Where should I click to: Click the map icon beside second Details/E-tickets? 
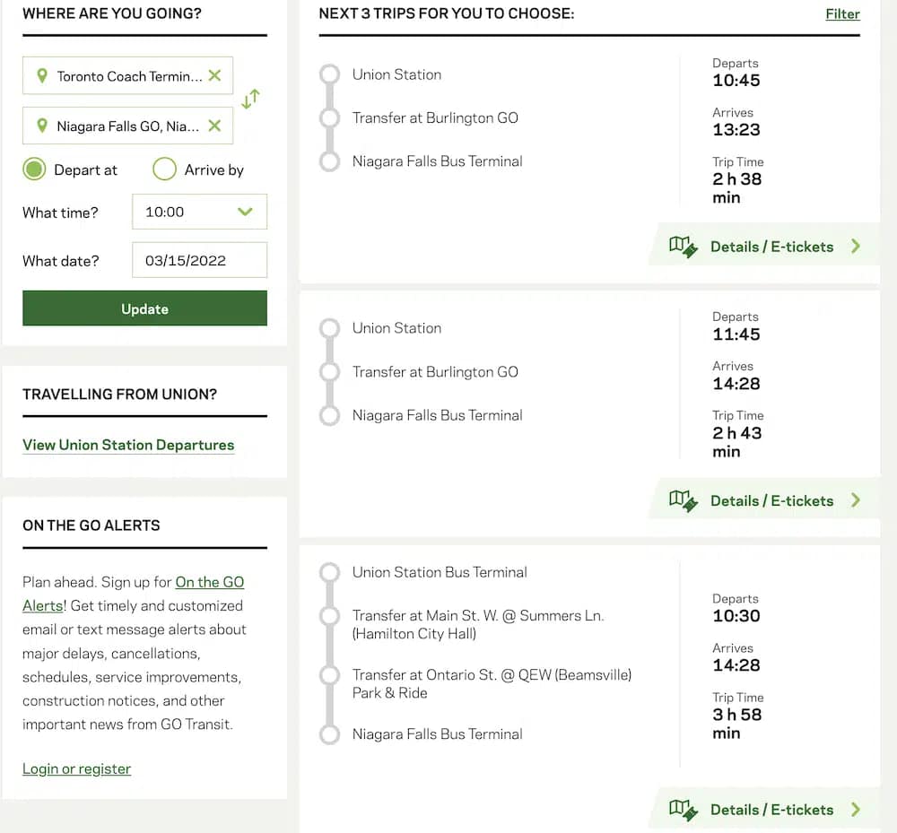(683, 500)
